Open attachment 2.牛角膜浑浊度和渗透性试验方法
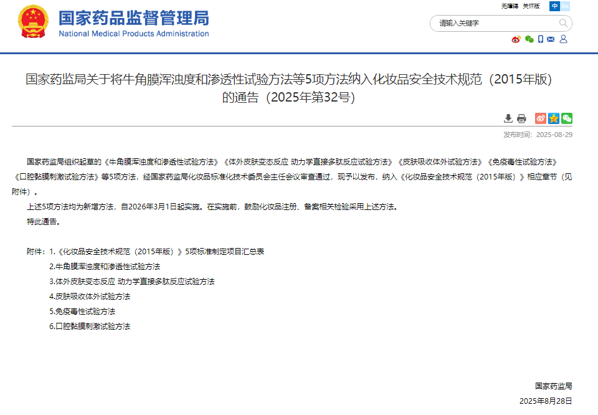598x415 pixels. pyautogui.click(x=105, y=267)
